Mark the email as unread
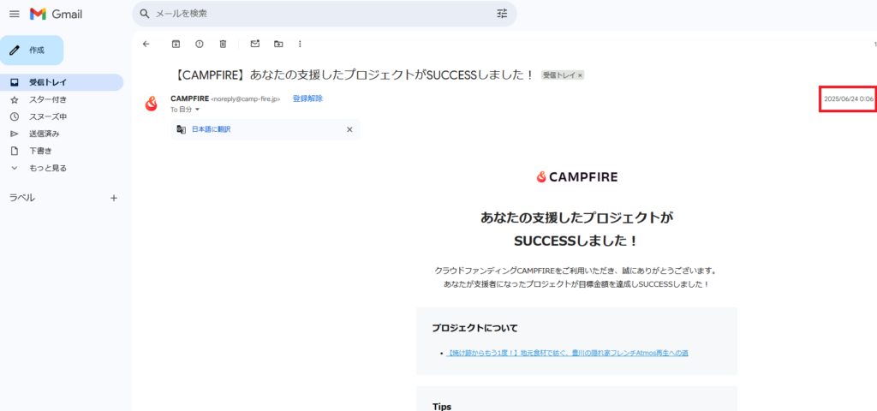This screenshot has width=877, height=411. click(x=255, y=44)
